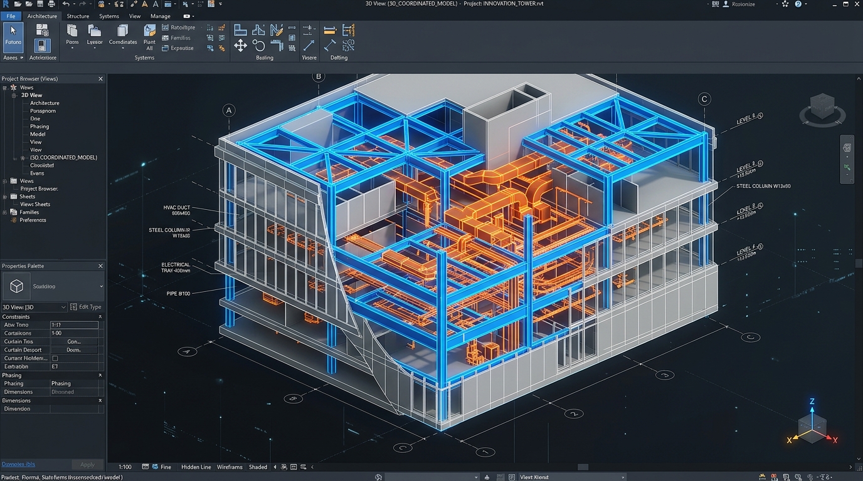Viewport: 863px width, 481px height.
Task: Click the aligned dimension tool in Dalting panel
Action: (330, 45)
